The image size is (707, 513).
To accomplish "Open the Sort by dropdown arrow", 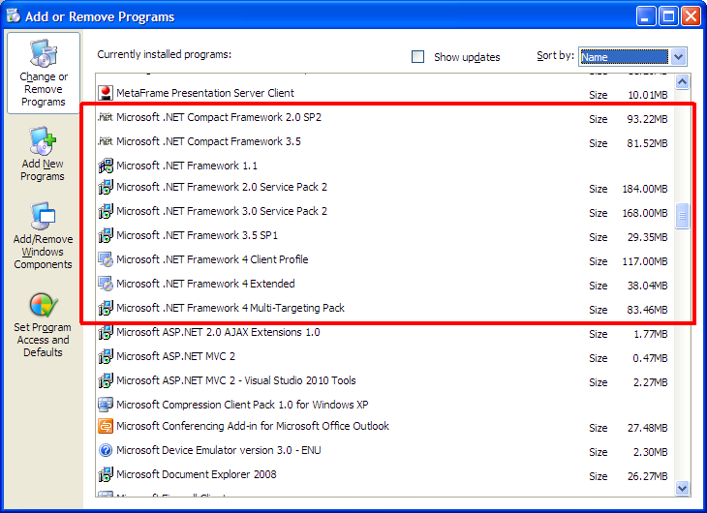I will tap(678, 57).
